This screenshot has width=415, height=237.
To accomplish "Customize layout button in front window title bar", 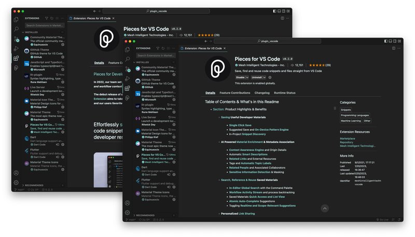I will [x=399, y=41].
